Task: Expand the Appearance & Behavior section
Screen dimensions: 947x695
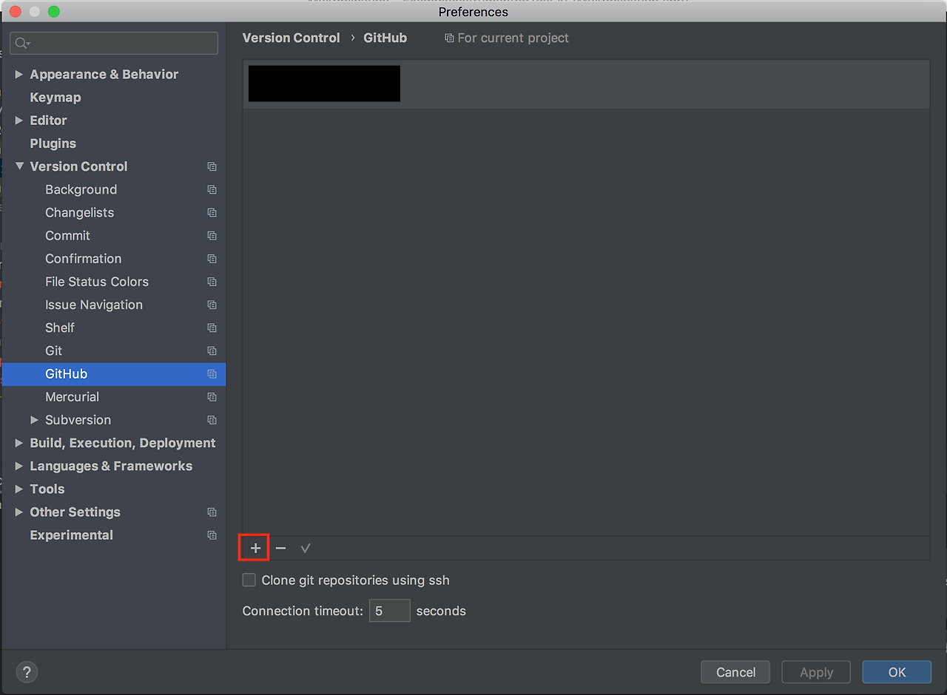Action: (19, 75)
